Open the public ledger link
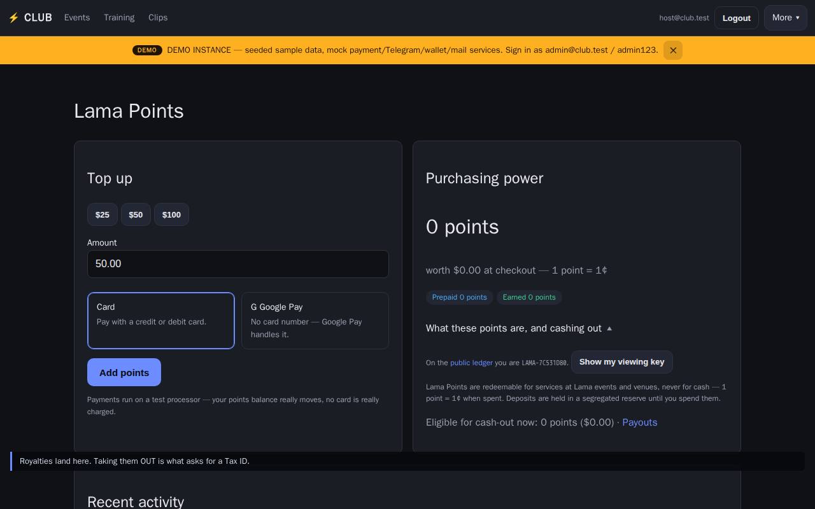The height and width of the screenshot is (509, 815). pyautogui.click(x=471, y=363)
